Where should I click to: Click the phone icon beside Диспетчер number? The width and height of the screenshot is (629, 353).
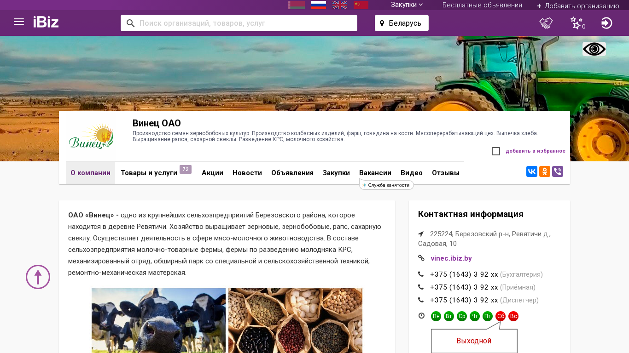[x=421, y=300]
